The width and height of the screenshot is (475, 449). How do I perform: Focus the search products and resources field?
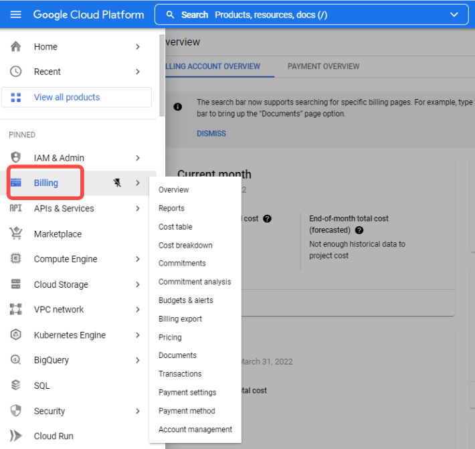point(312,15)
